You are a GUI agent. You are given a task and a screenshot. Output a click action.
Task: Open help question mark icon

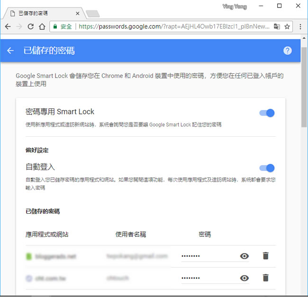pos(287,51)
